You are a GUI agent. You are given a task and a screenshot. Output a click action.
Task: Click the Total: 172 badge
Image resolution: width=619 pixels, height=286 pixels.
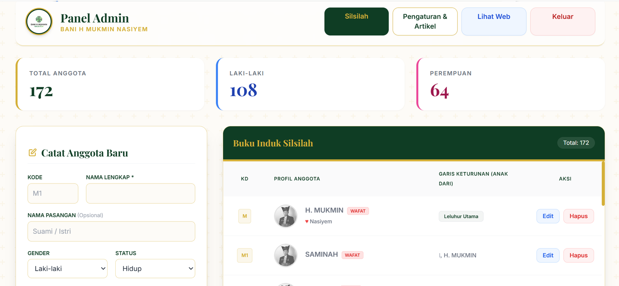576,143
